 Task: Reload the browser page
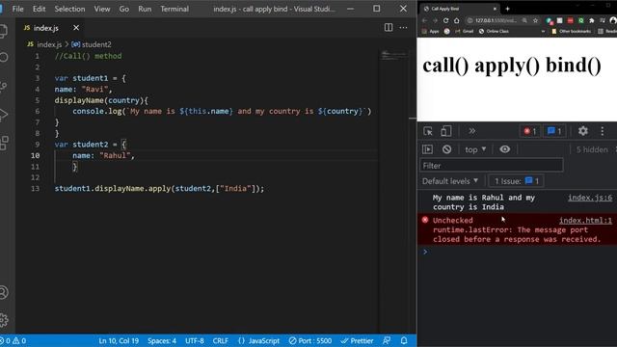click(x=445, y=20)
